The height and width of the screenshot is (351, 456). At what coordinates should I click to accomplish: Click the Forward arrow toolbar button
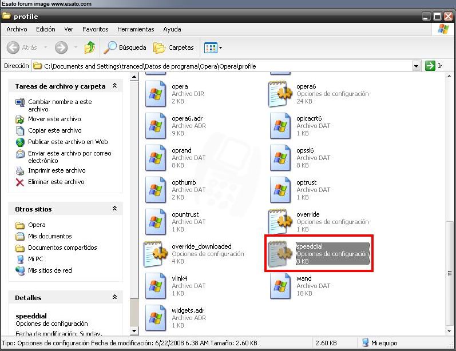click(61, 47)
